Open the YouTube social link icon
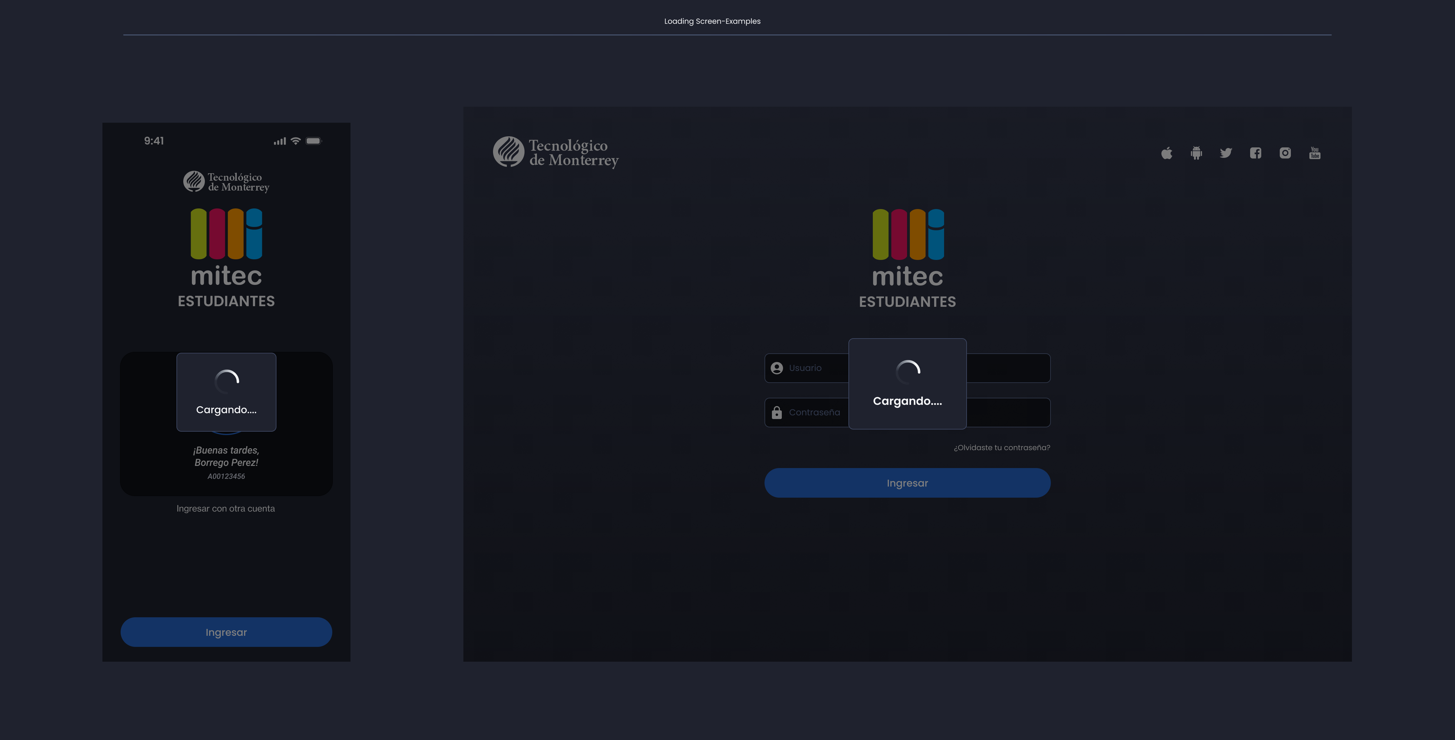The height and width of the screenshot is (740, 1455). tap(1315, 153)
